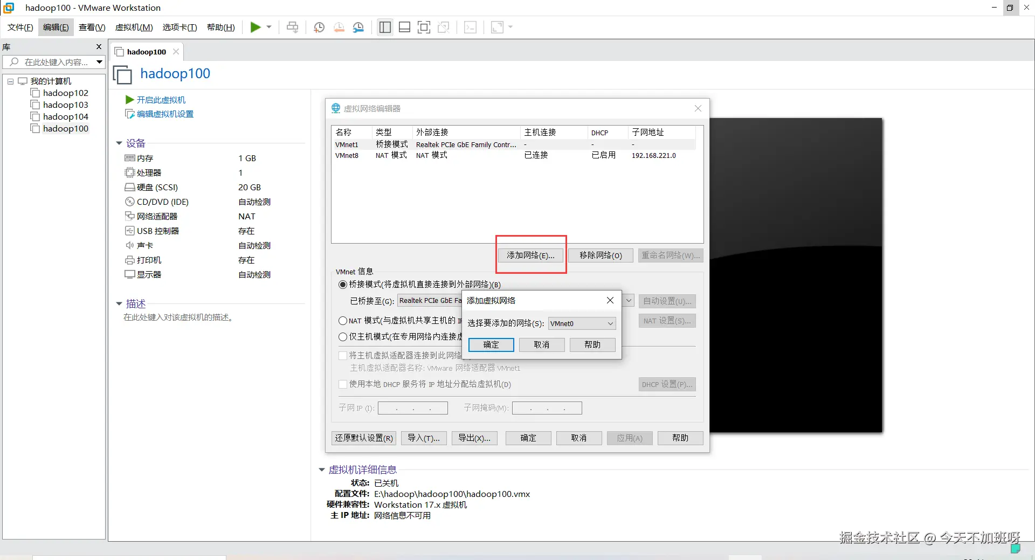Click the 导出(X)... button

pos(474,438)
